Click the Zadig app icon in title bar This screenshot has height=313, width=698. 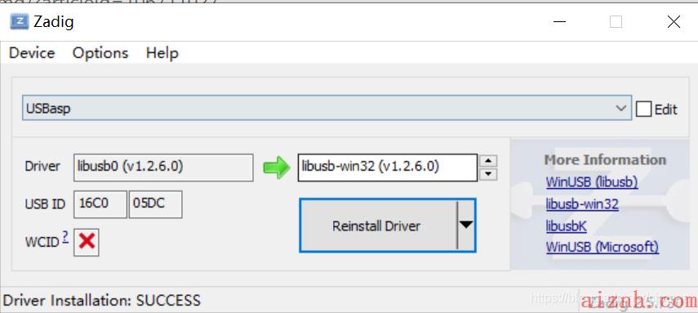point(19,21)
